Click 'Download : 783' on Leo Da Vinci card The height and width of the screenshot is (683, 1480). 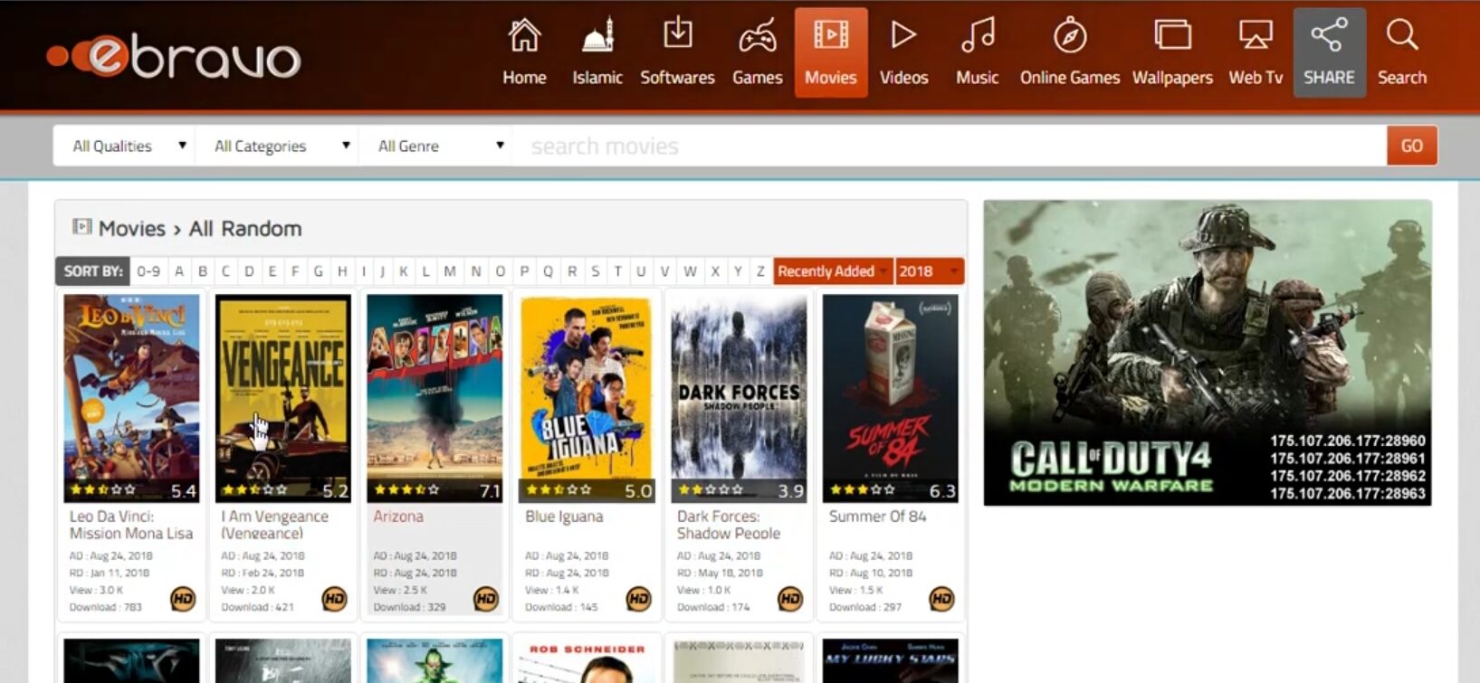tap(106, 607)
